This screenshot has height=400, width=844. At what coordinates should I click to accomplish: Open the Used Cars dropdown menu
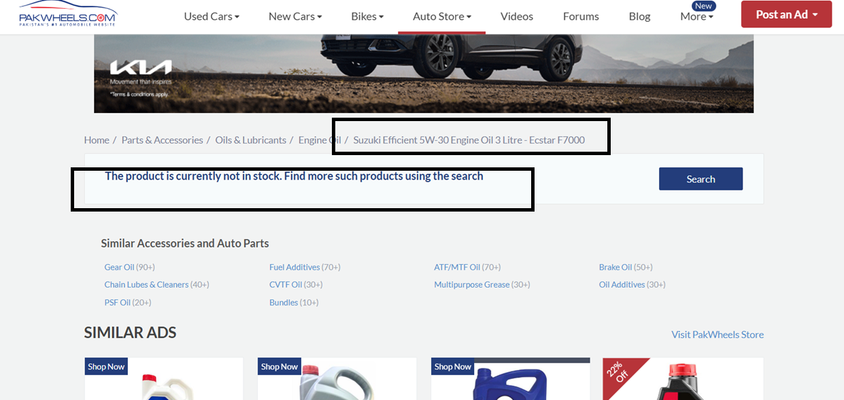pyautogui.click(x=212, y=16)
